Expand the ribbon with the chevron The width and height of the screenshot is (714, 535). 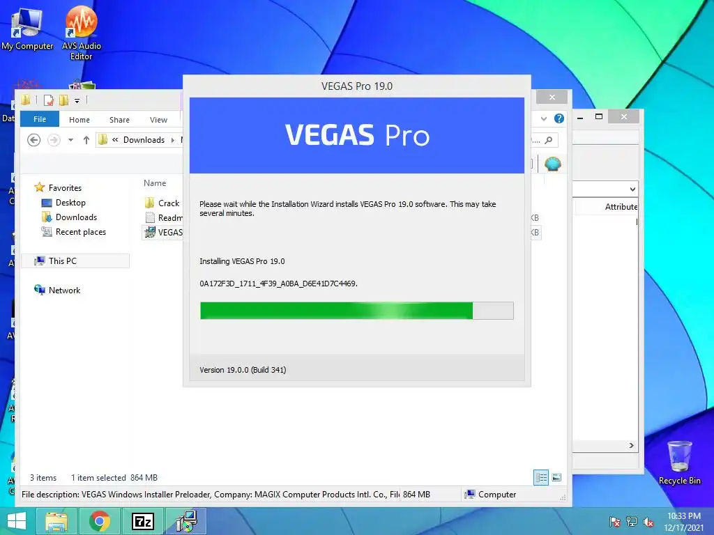coord(544,118)
